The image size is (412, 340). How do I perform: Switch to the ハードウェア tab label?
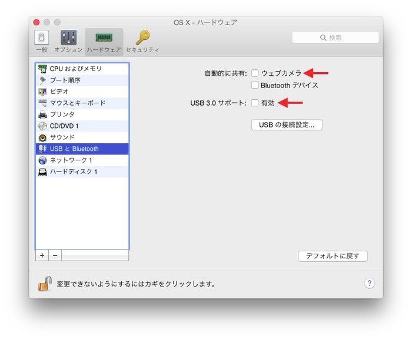(104, 50)
